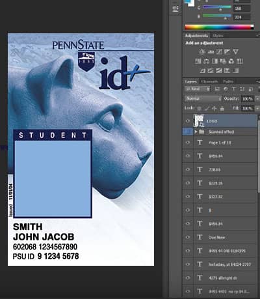The width and height of the screenshot is (260, 299).
Task: Add a Color Balance adjustment layer
Action: tap(206, 61)
